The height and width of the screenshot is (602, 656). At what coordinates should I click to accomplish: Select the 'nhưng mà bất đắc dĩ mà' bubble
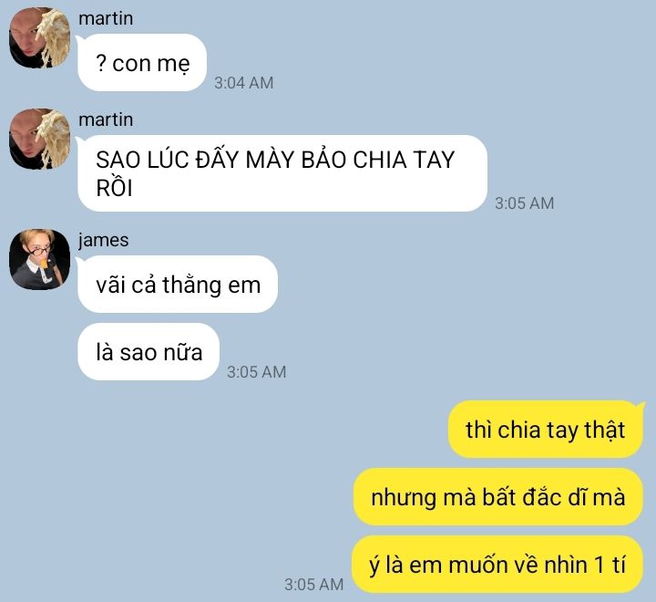coord(497,497)
